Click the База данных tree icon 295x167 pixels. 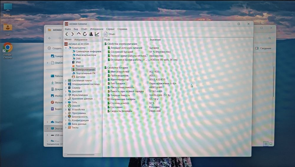click(x=69, y=124)
